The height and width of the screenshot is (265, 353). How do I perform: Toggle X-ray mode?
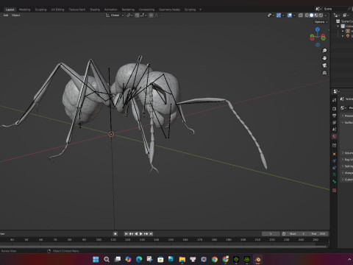point(301,15)
